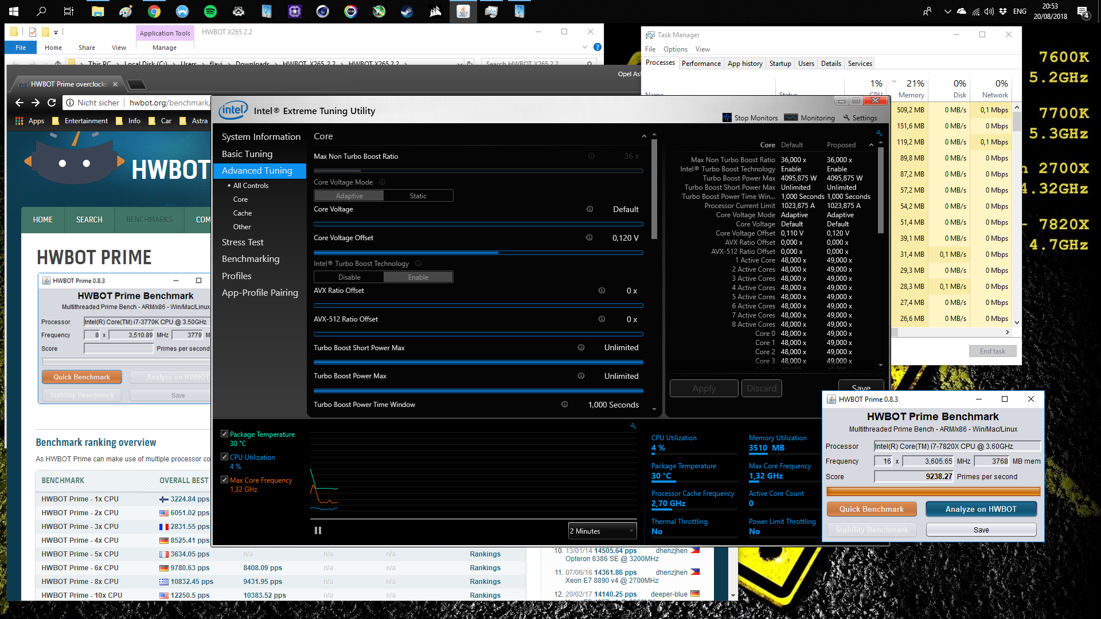
Task: Click Quick Benchmark in 7820X HWBOT window
Action: (871, 509)
